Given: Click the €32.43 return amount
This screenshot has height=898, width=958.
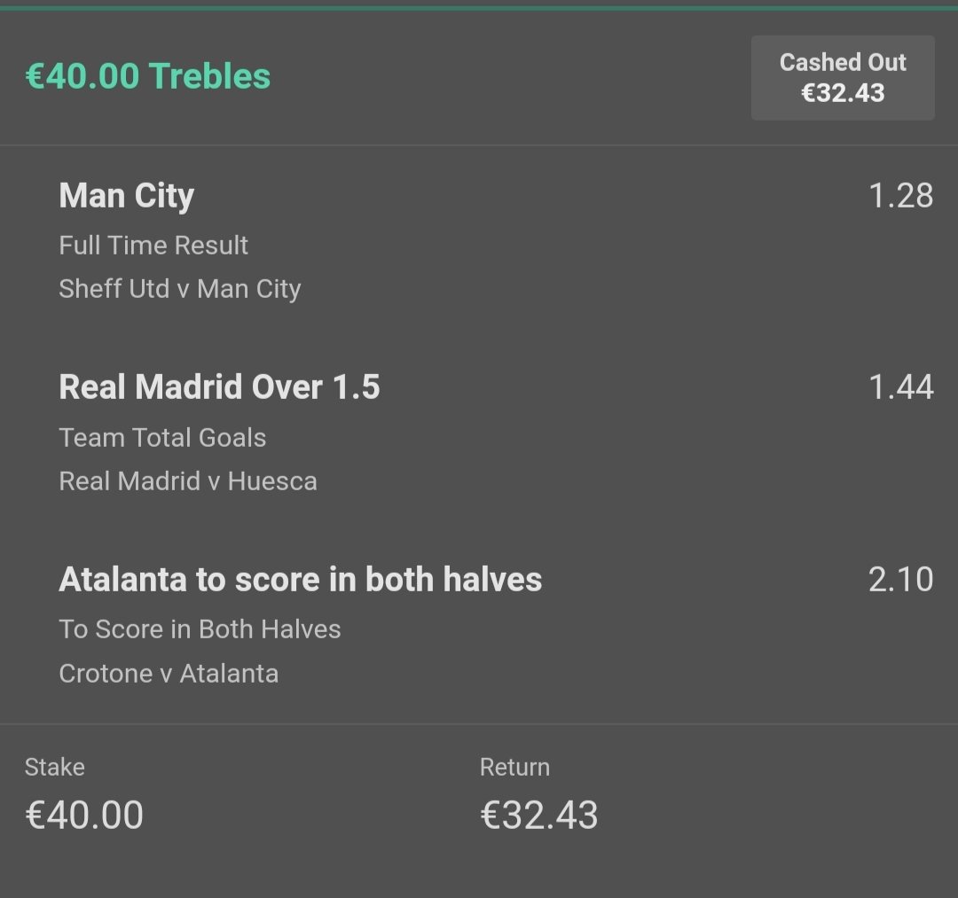Looking at the screenshot, I should (x=539, y=815).
